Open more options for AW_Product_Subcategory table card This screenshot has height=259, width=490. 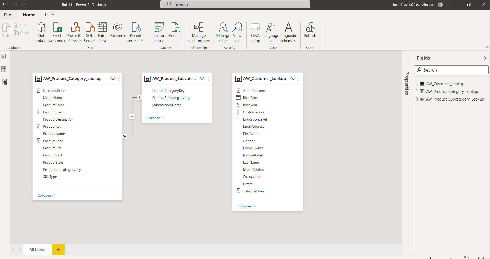[x=208, y=79]
